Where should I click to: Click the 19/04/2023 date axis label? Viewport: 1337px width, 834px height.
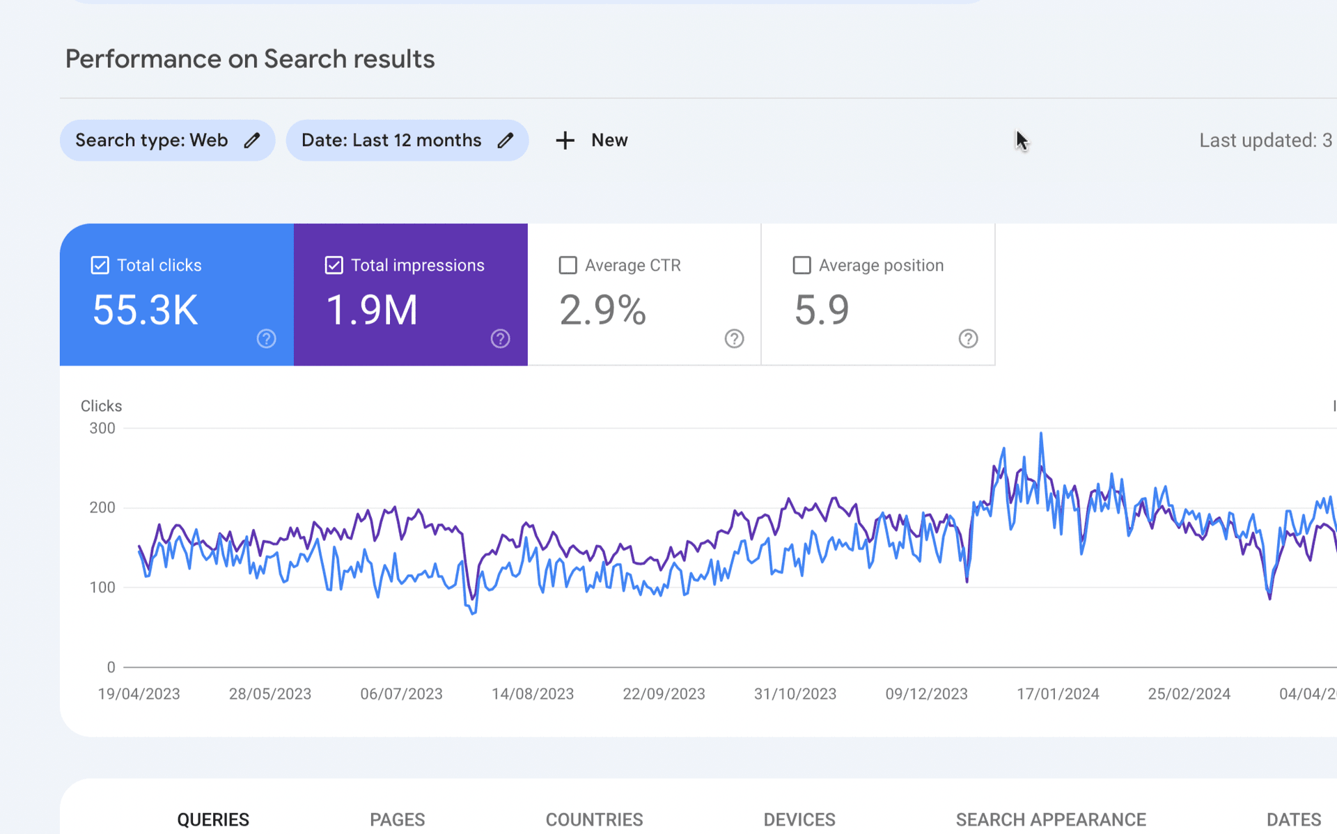139,694
